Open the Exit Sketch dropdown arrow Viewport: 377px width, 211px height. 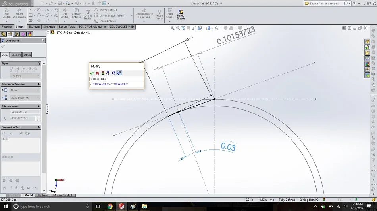click(x=6, y=22)
